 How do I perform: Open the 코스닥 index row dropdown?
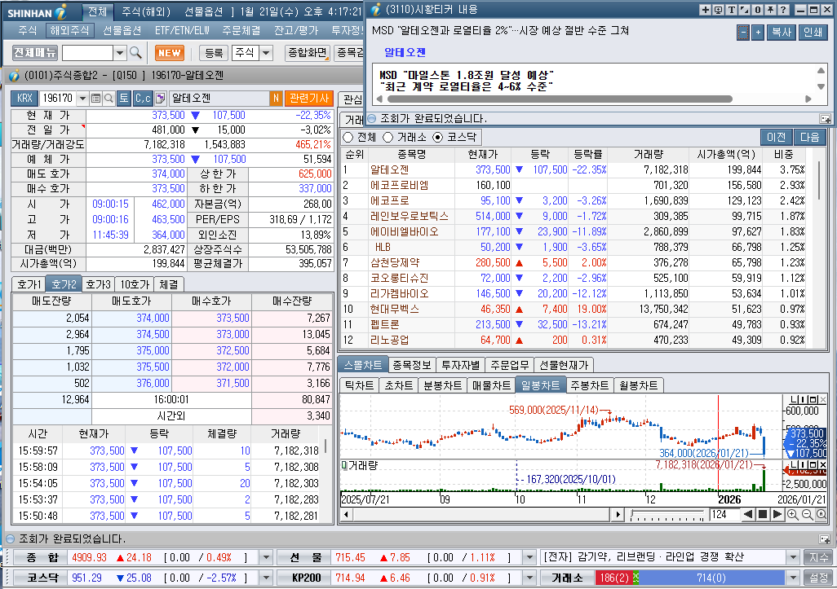[x=266, y=578]
